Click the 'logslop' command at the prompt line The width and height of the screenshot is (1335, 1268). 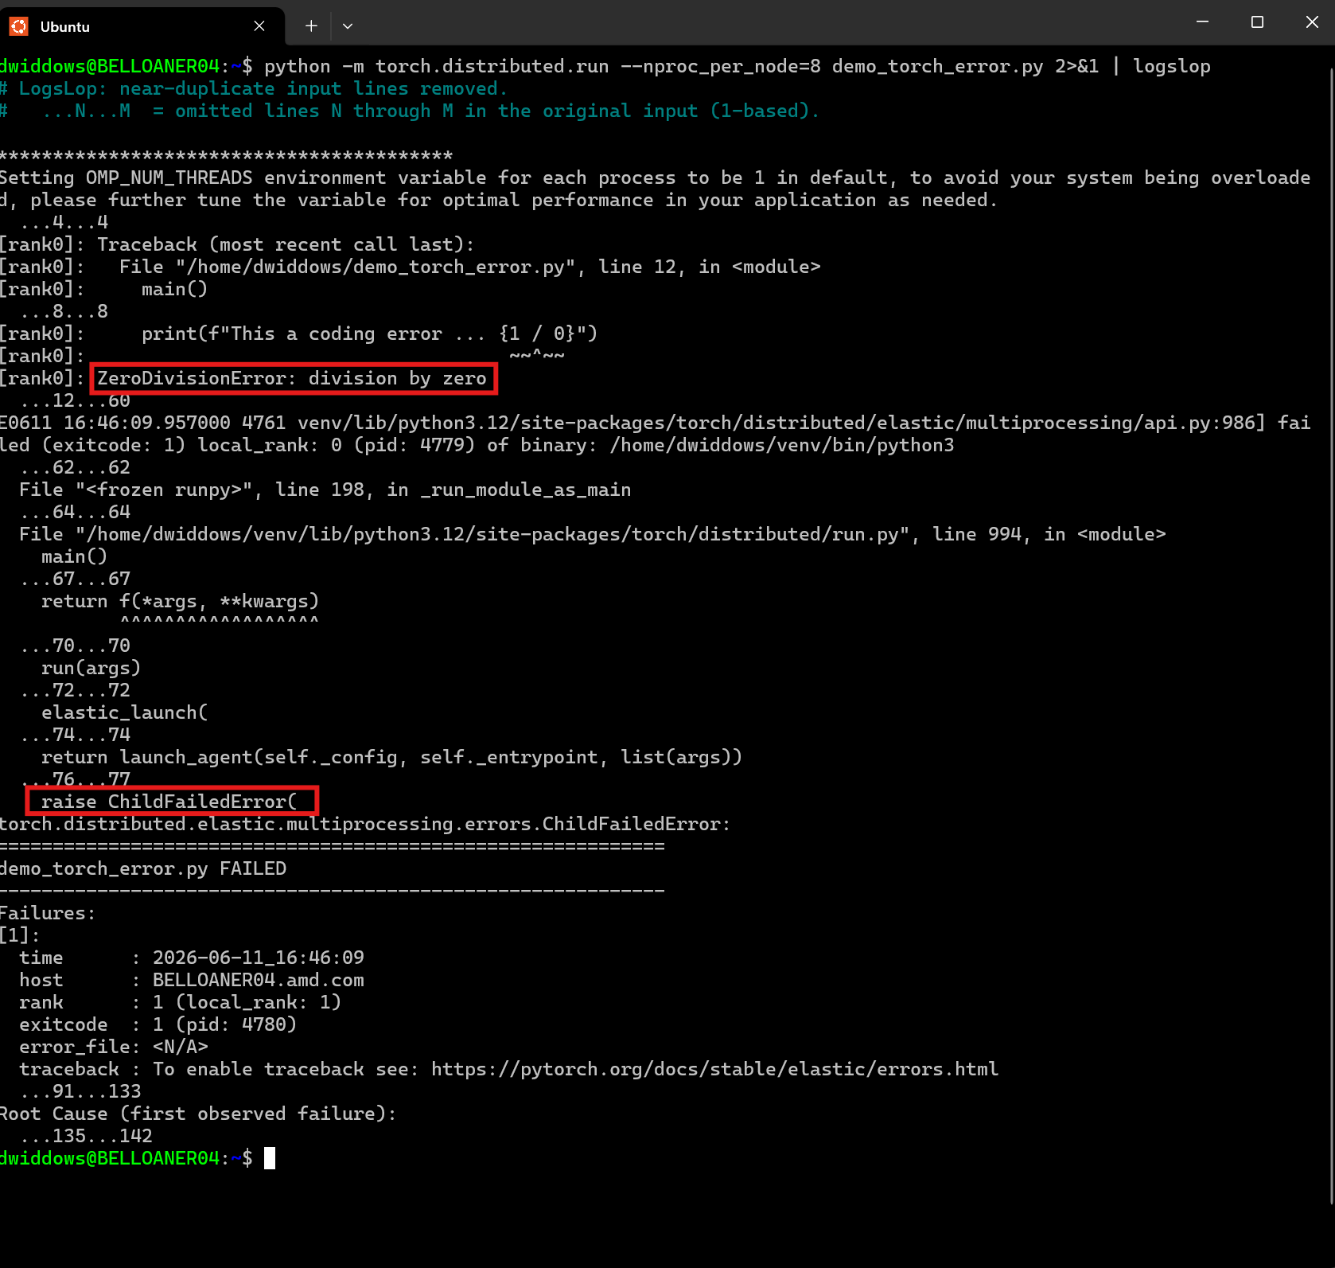[x=1172, y=66]
